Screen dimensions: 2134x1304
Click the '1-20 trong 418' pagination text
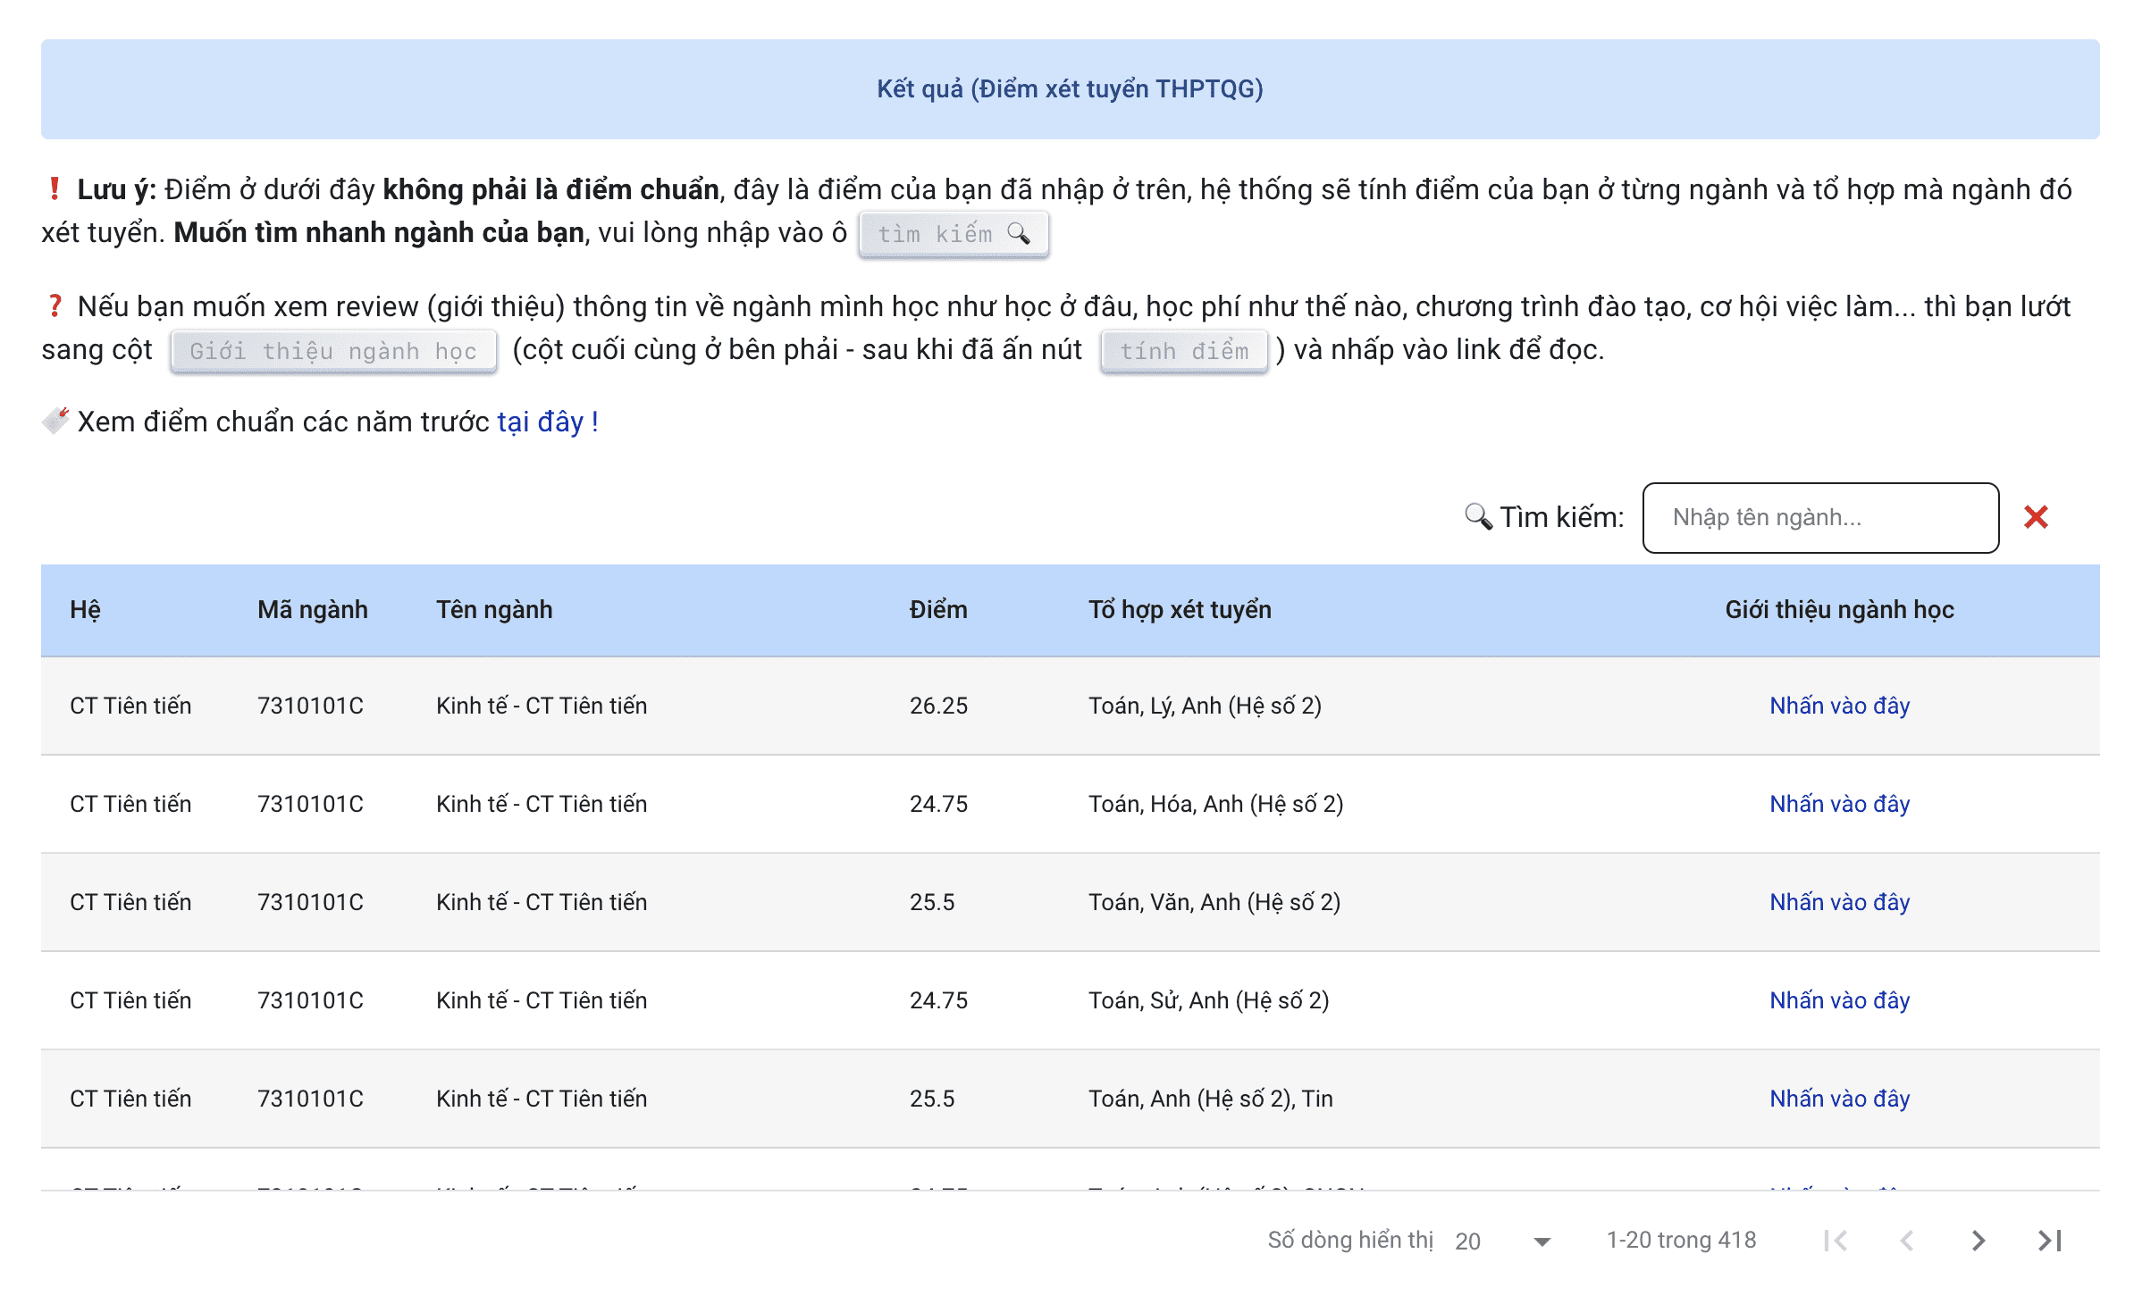(x=1681, y=1240)
